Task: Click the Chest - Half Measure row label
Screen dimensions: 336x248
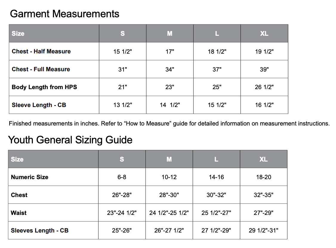Action: [x=41, y=51]
